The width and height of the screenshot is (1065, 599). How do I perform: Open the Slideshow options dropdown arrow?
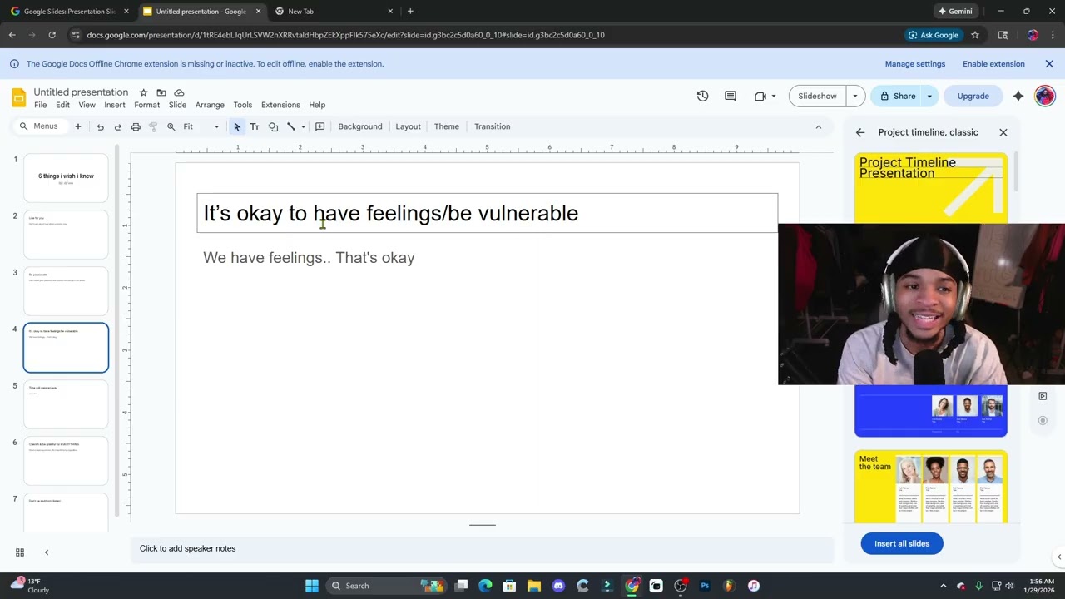854,96
